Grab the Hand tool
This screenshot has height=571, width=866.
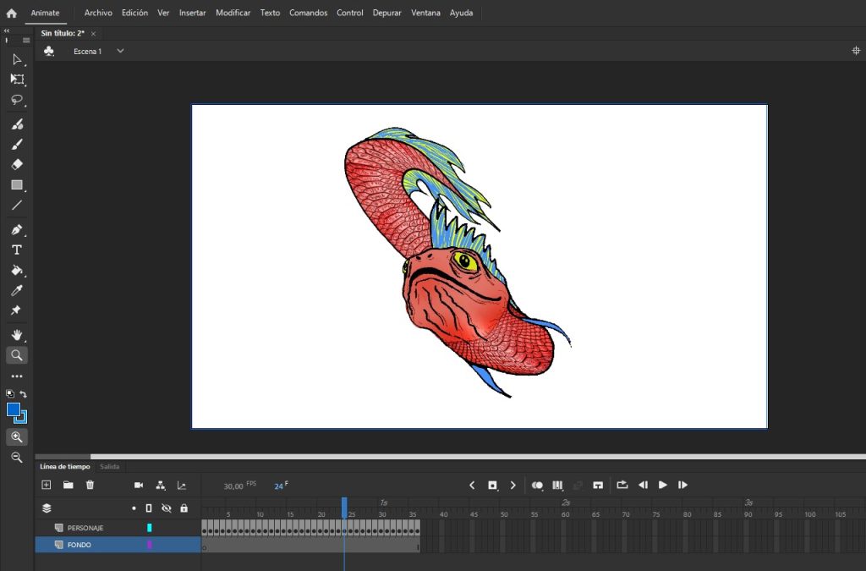click(17, 334)
